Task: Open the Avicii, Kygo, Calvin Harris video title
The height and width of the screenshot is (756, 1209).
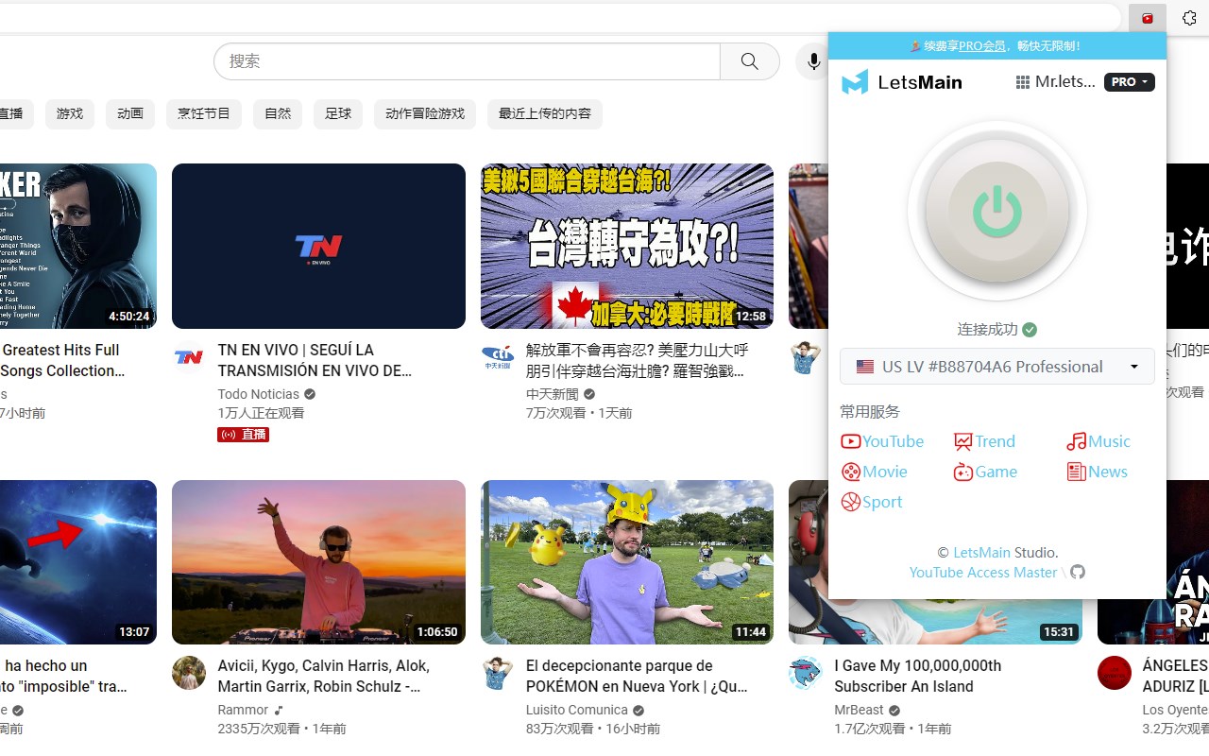Action: click(x=324, y=676)
